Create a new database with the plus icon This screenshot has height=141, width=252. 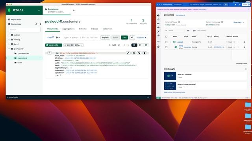[x=40, y=24]
